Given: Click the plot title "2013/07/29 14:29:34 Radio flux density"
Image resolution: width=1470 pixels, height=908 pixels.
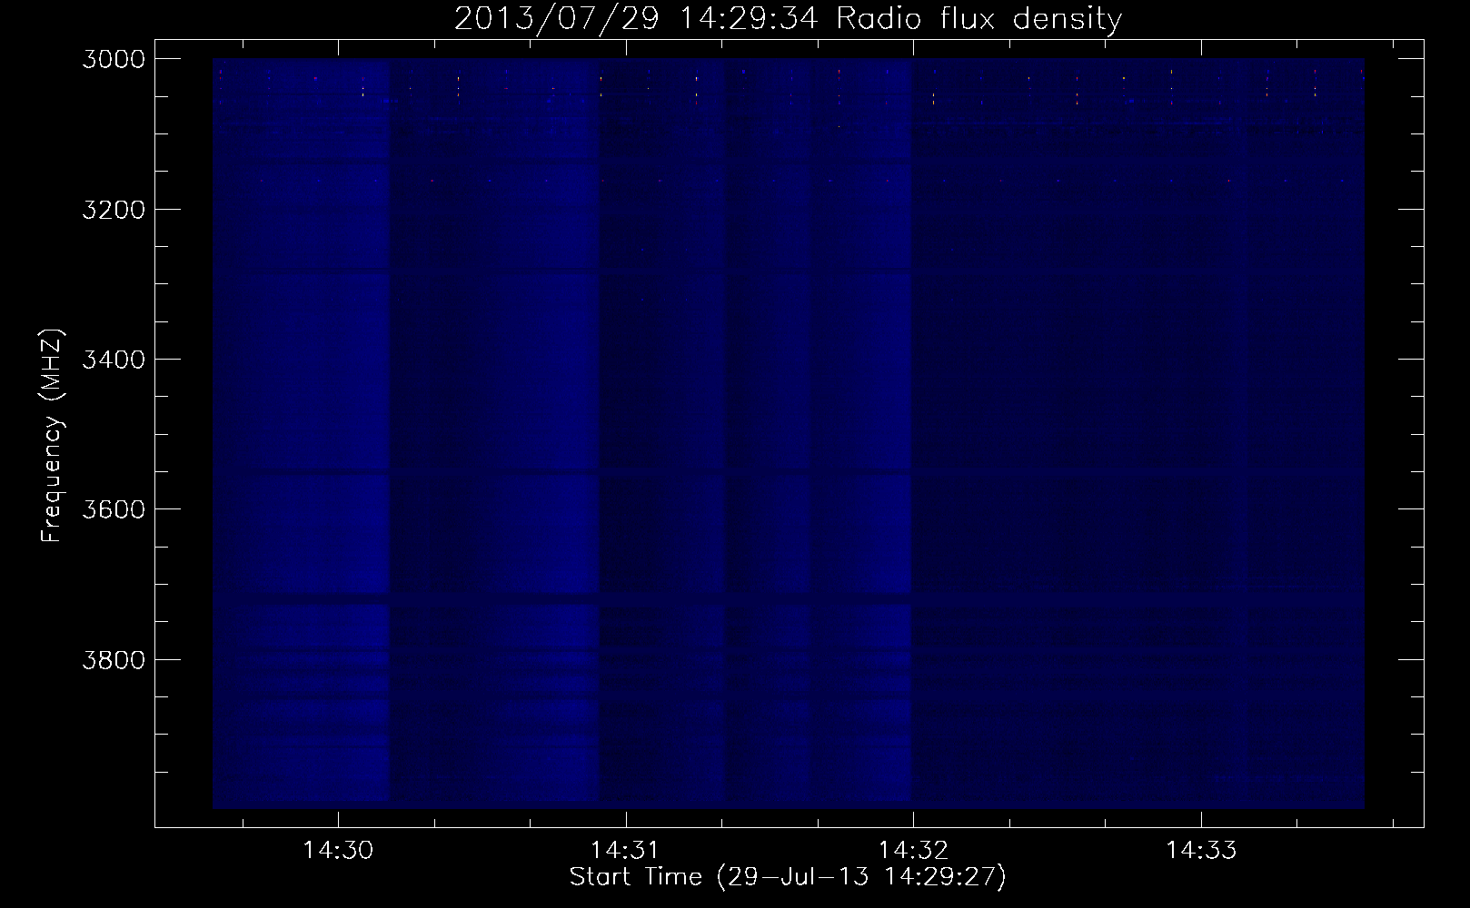Looking at the screenshot, I should (x=788, y=19).
